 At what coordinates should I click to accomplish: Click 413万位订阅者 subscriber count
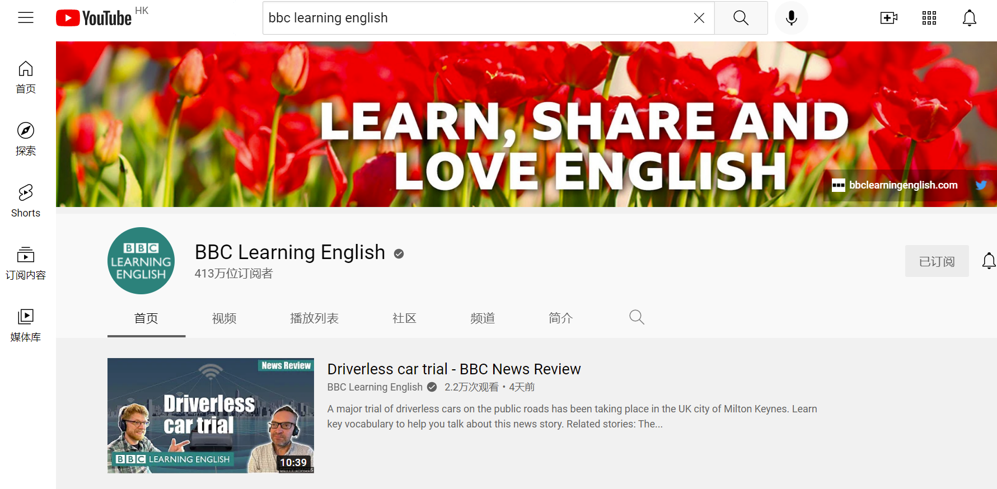(233, 274)
